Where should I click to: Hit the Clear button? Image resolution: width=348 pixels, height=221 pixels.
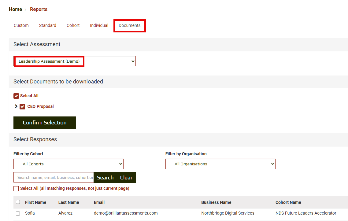pos(126,178)
